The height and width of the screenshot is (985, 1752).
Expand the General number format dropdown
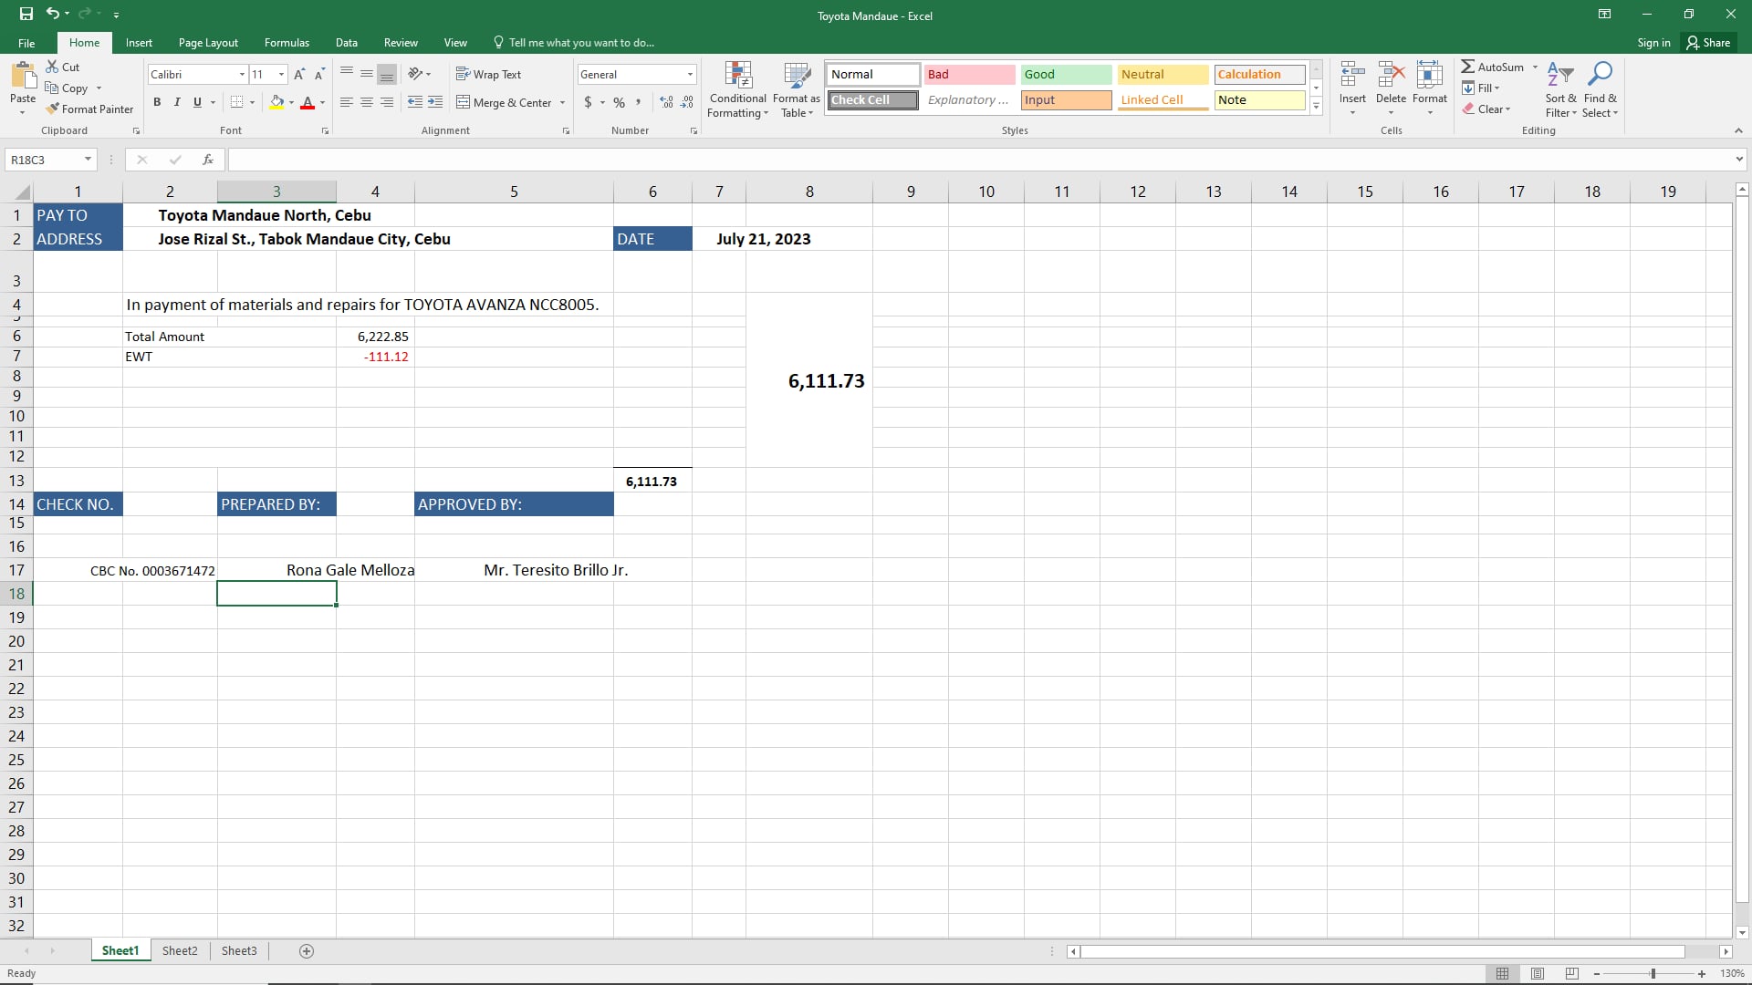pos(690,75)
